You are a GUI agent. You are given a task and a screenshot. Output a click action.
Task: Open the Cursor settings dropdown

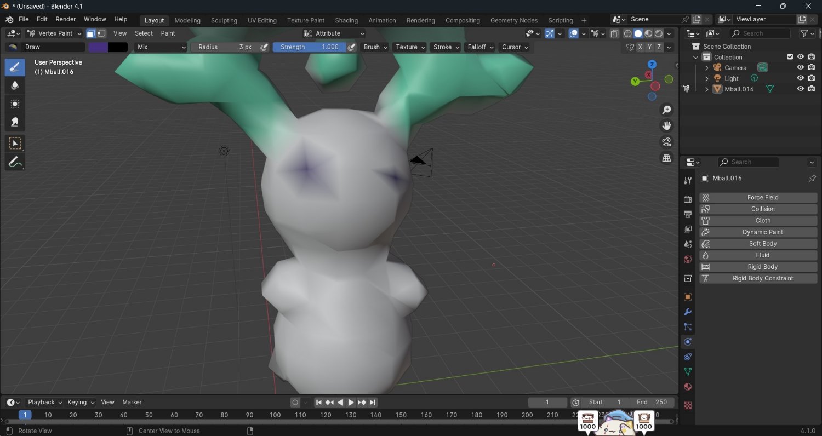(x=515, y=47)
